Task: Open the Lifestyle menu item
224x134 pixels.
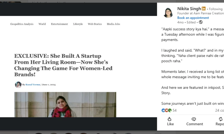Action: 78,24
